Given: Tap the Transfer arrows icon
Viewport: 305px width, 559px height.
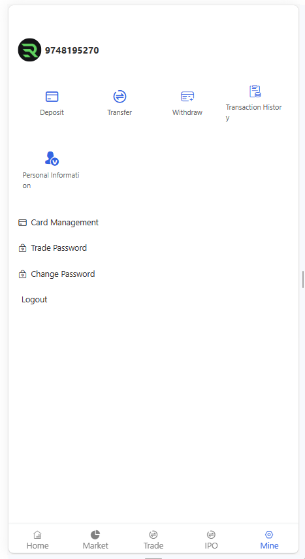Looking at the screenshot, I should coord(120,96).
